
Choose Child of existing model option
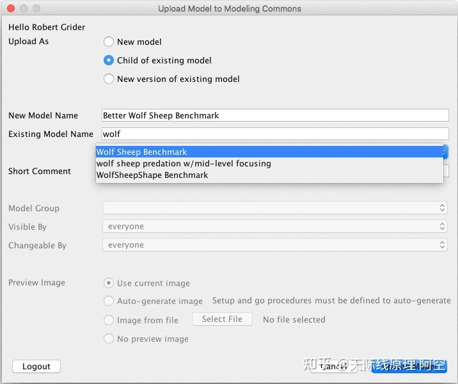[x=109, y=60]
